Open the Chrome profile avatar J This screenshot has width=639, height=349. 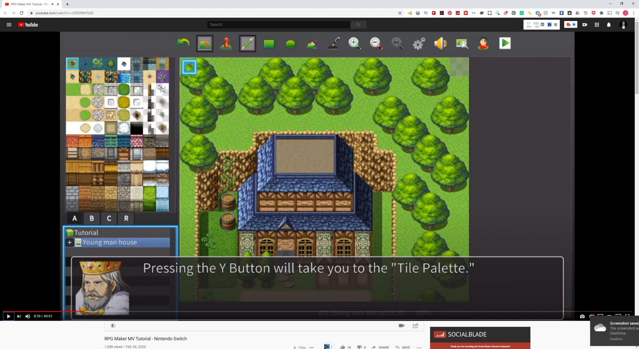pos(626,13)
